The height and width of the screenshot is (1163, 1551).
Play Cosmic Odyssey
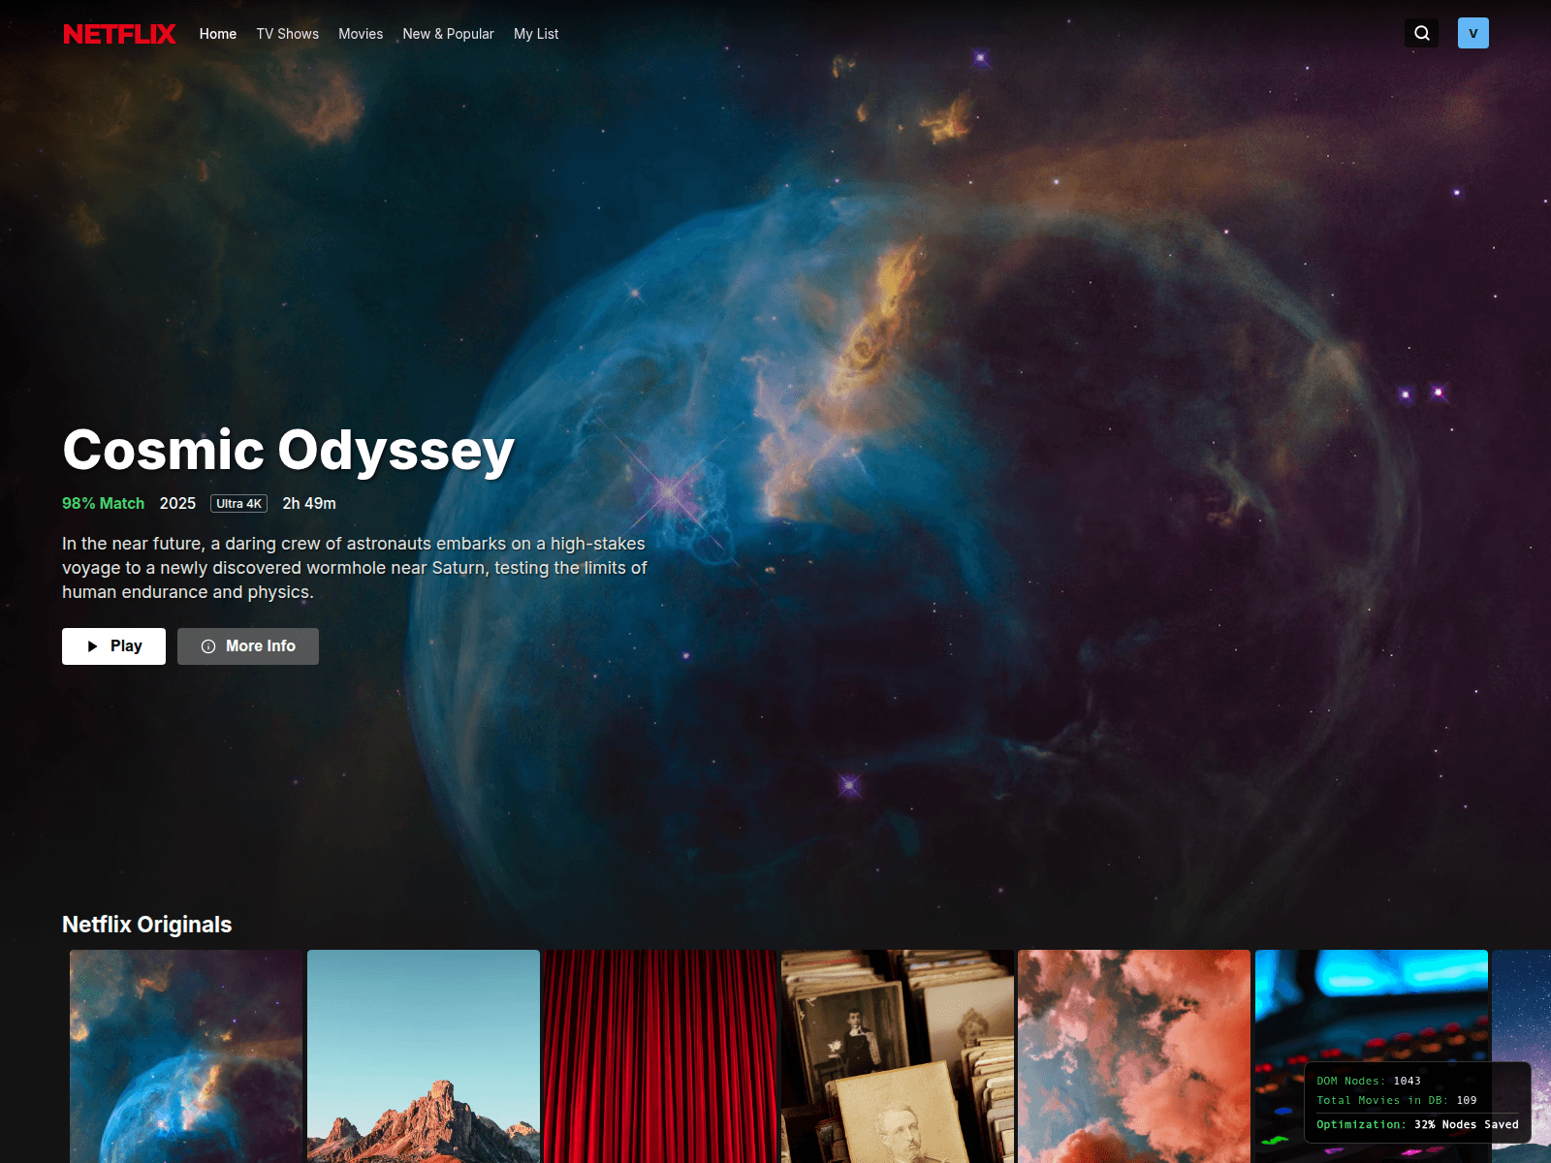click(113, 646)
